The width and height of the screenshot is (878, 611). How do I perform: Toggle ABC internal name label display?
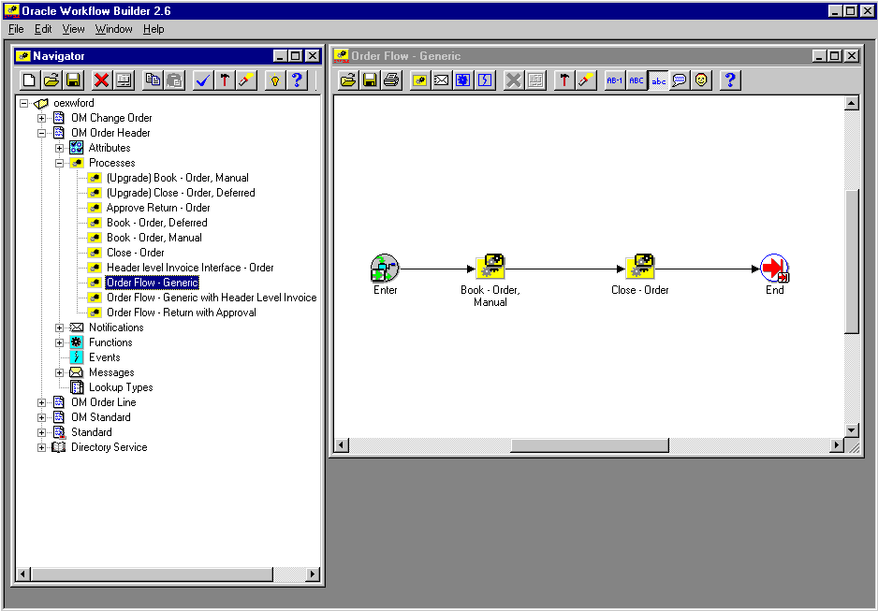click(637, 80)
